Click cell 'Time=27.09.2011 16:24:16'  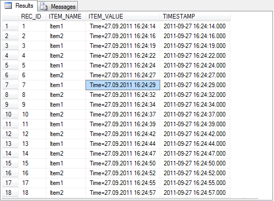click(123, 36)
